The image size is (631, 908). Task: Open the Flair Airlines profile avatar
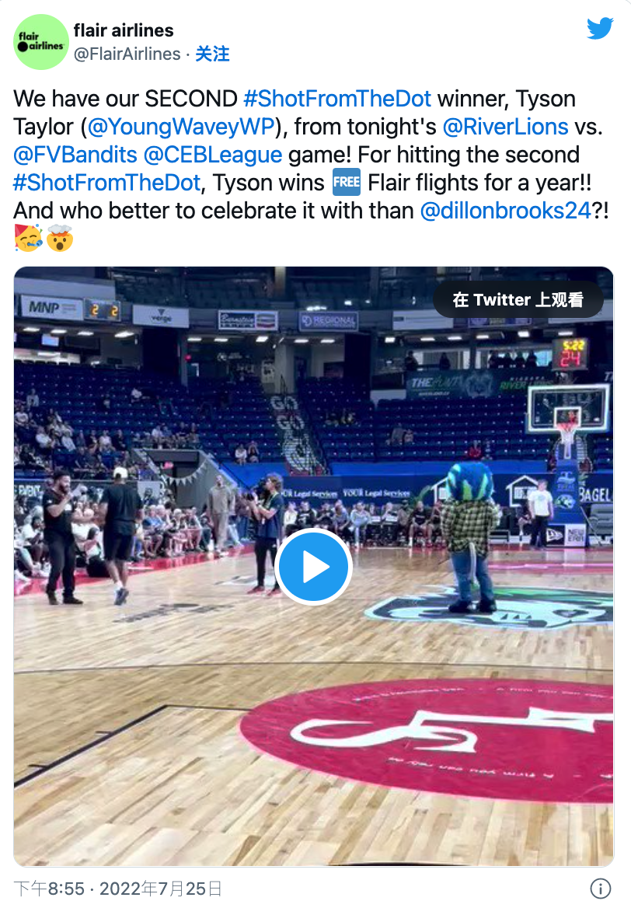(x=41, y=42)
